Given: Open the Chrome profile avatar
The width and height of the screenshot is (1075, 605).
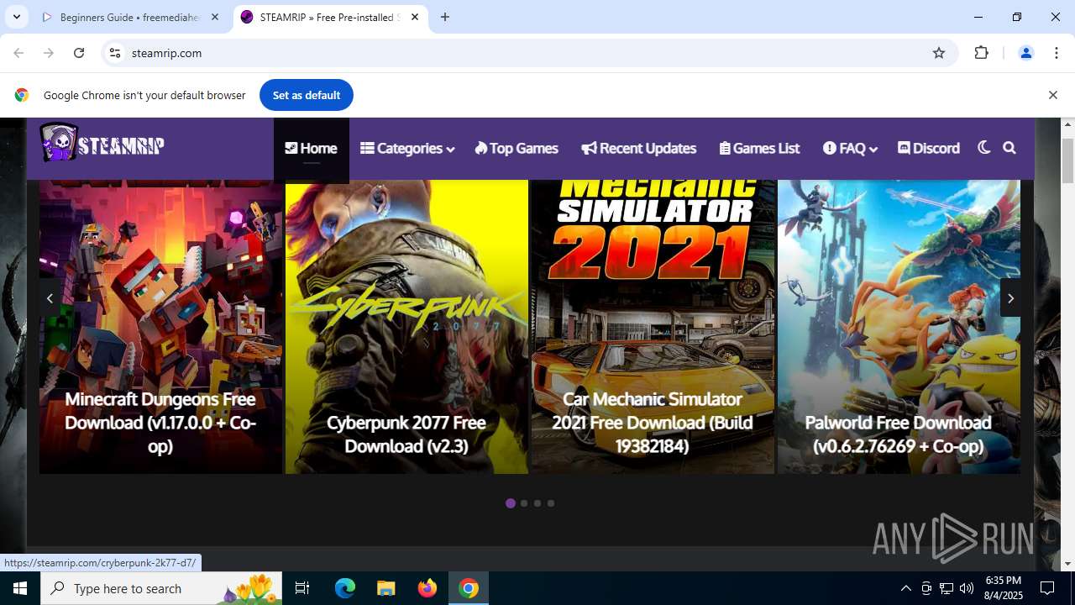Looking at the screenshot, I should [1025, 53].
